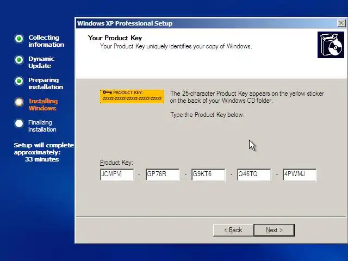Click the Preparing installation step indicator
The image size is (348, 261).
19,81
